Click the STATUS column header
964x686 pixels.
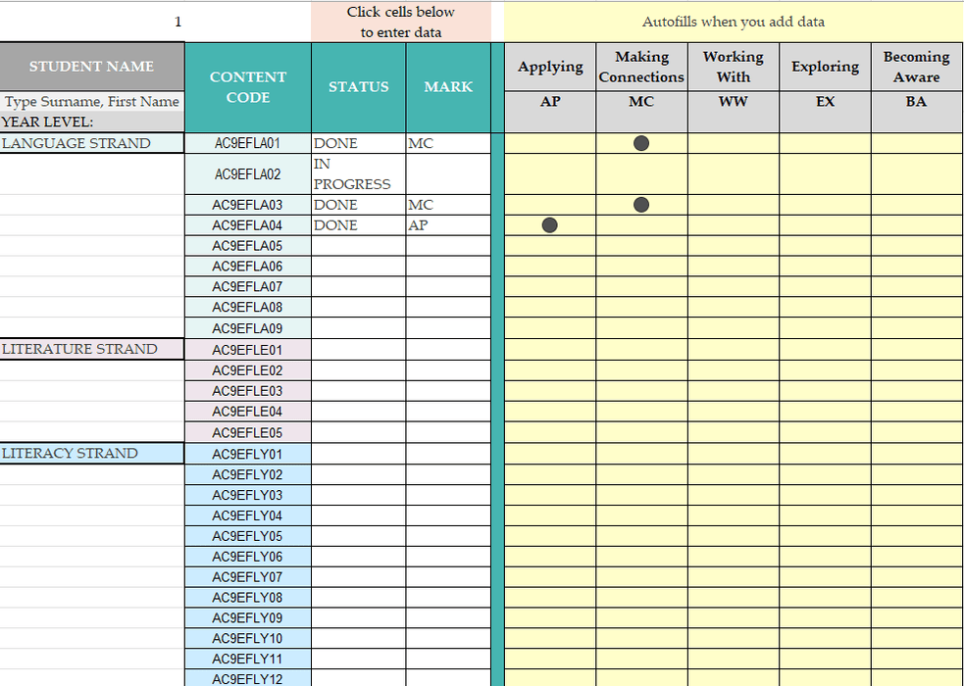[358, 87]
